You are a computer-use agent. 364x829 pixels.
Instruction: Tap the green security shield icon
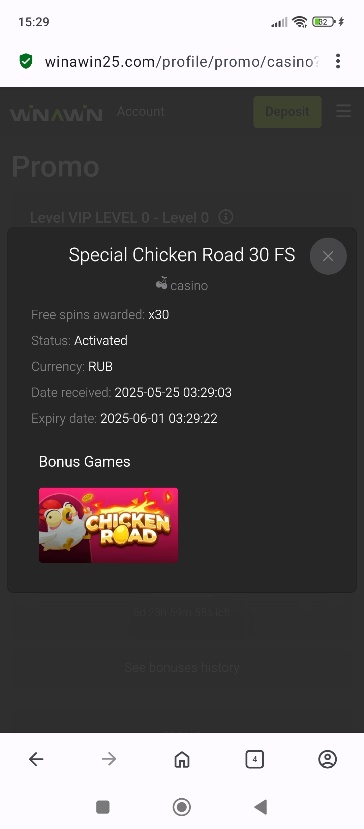point(26,61)
